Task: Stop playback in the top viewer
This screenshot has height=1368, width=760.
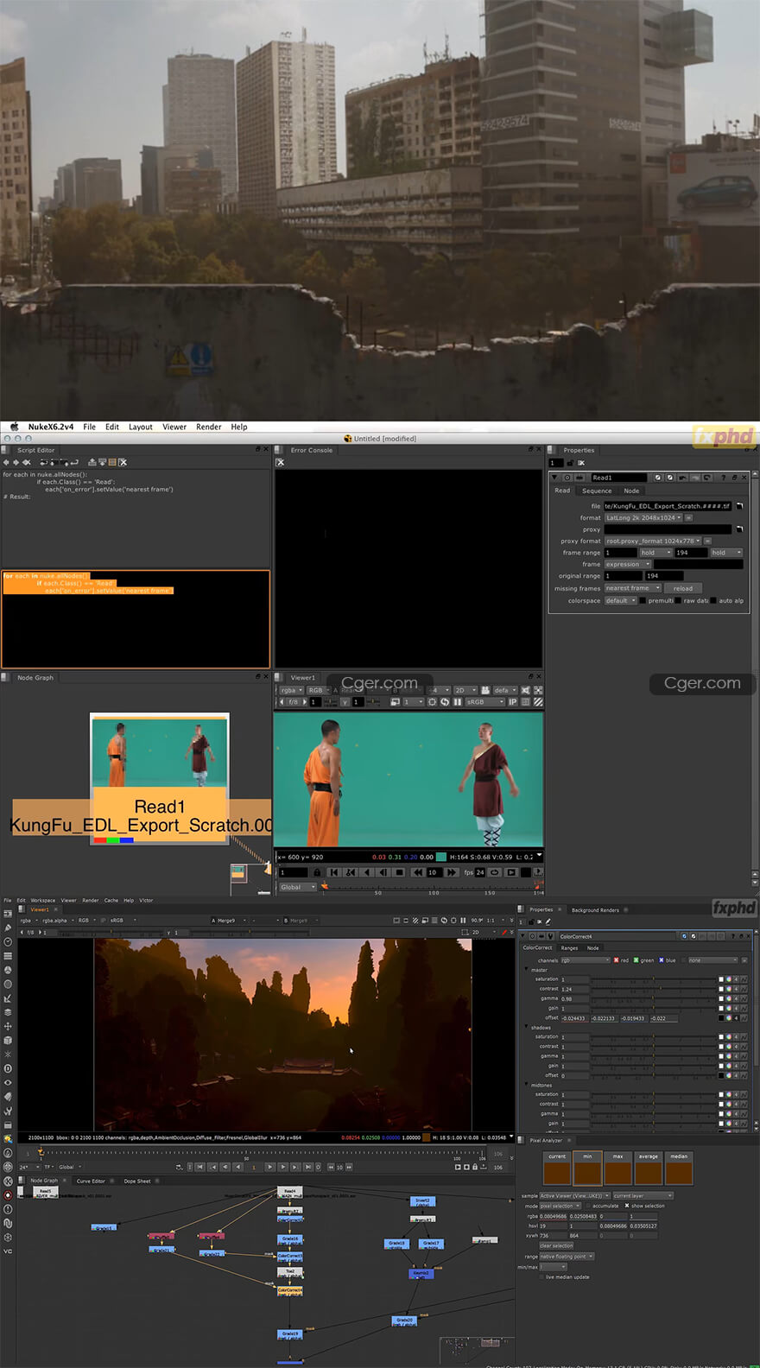Action: click(399, 872)
